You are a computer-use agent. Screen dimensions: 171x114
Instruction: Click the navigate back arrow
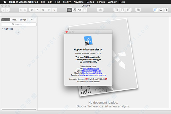point(3,10)
